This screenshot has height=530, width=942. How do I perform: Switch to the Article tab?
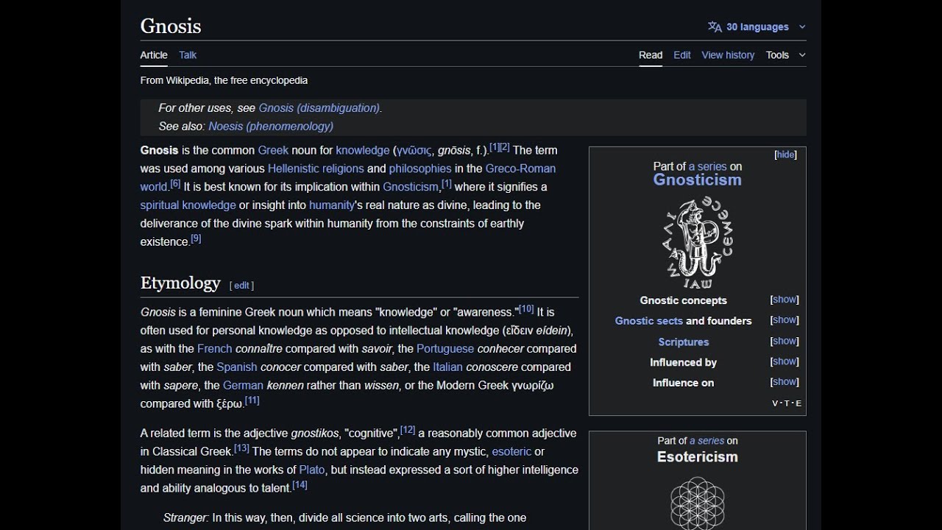point(154,55)
